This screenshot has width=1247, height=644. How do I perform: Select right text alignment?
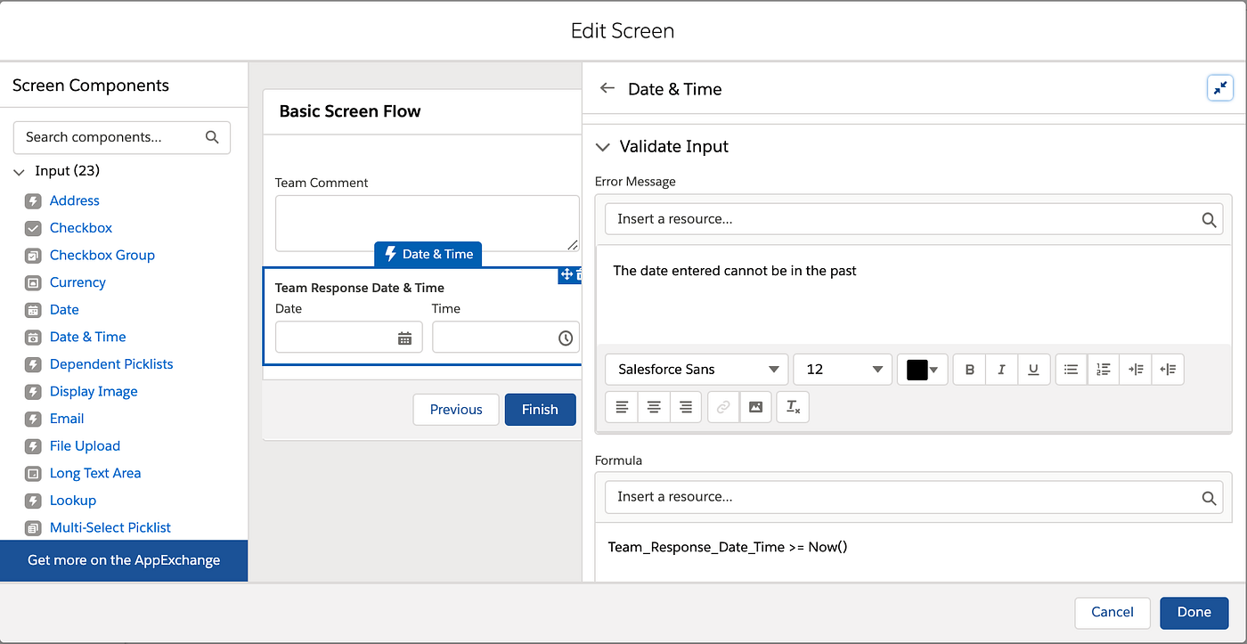687,407
